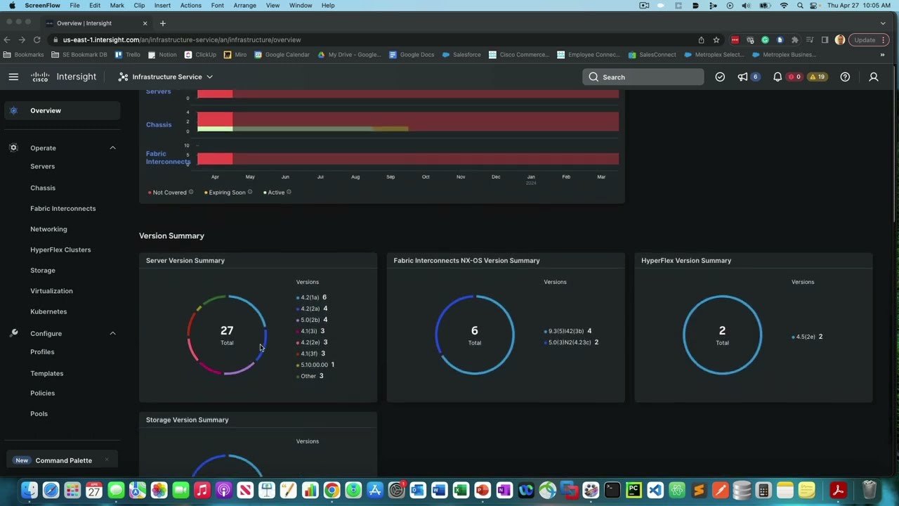The height and width of the screenshot is (506, 899).
Task: Select server version 4.2(1a) legend entry
Action: pos(311,297)
